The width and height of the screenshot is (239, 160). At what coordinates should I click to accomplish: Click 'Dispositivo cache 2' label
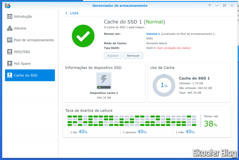[x=104, y=93]
